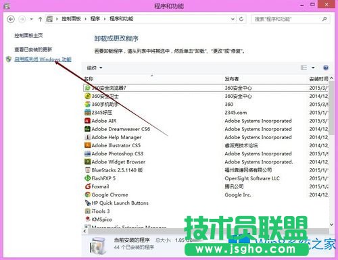This screenshot has height=260, width=338.
Task: Select the BlueStacks 2.5.1140 版 icon
Action: [x=87, y=170]
